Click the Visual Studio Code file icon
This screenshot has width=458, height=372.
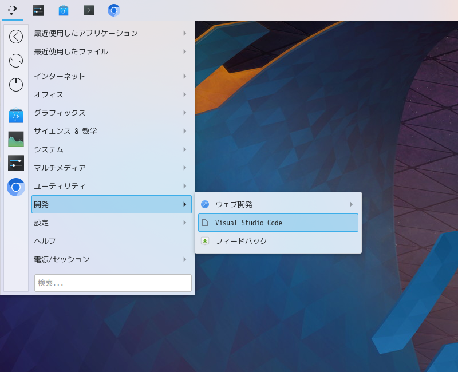pos(205,223)
